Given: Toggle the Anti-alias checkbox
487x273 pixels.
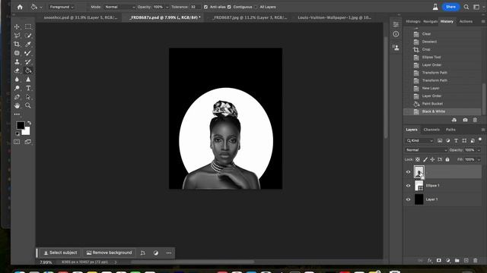Looking at the screenshot, I should (205, 7).
